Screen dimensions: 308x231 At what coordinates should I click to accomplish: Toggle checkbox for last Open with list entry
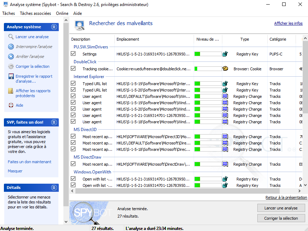pyautogui.click(x=73, y=185)
